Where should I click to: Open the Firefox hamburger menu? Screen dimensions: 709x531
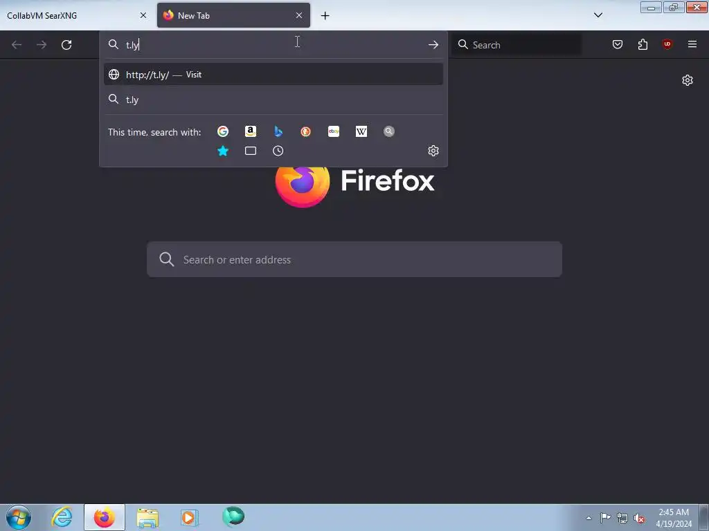coord(692,44)
